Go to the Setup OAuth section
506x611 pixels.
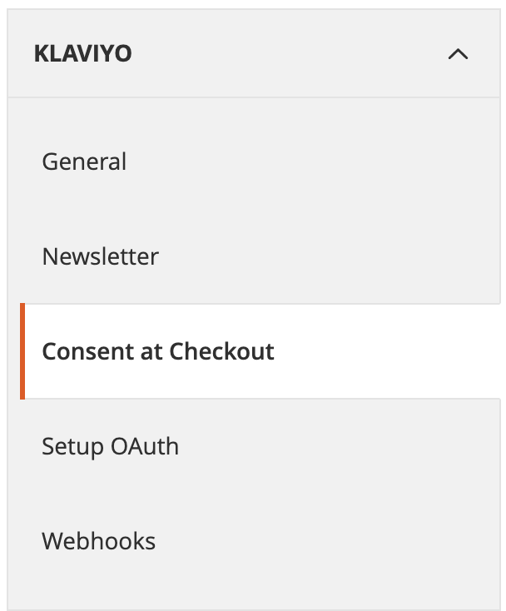[110, 446]
